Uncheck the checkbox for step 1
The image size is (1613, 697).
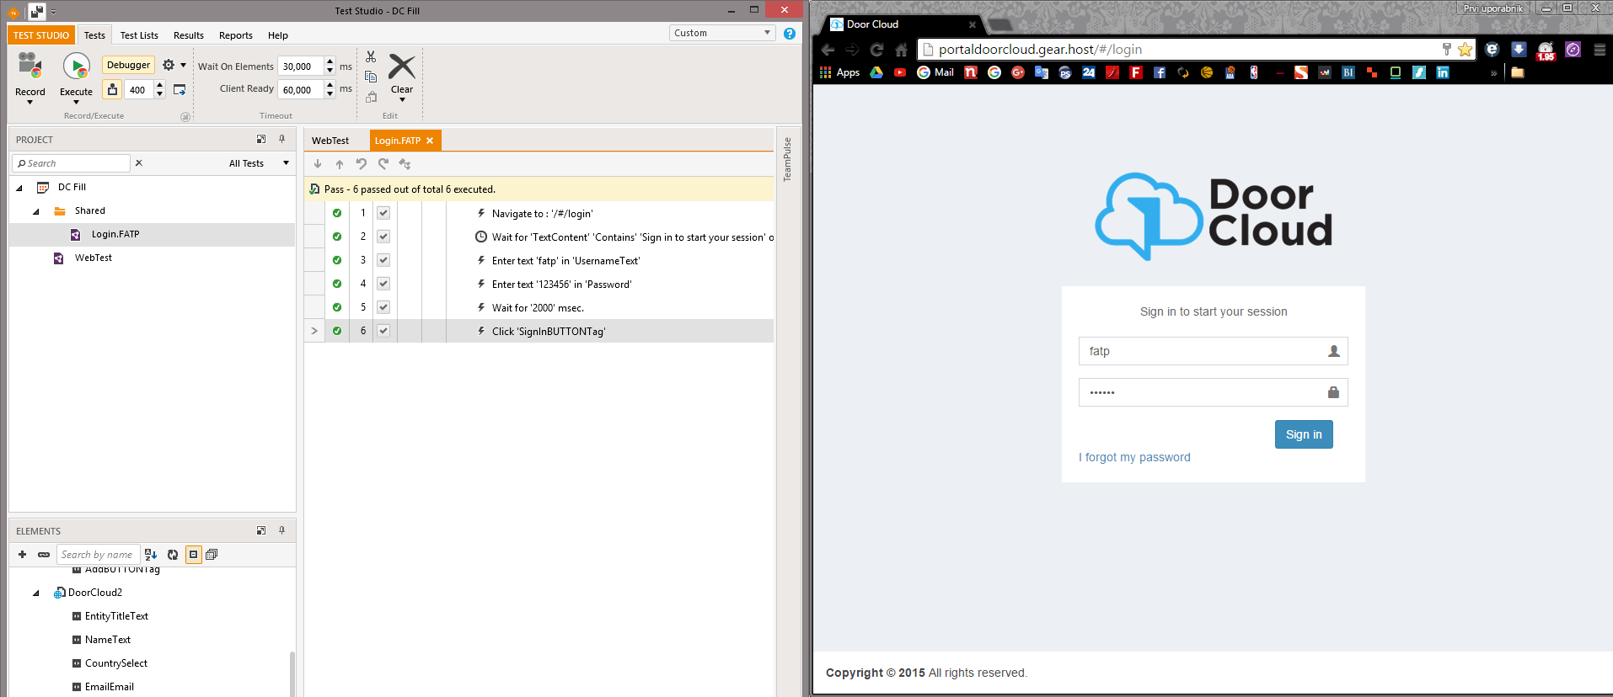383,213
